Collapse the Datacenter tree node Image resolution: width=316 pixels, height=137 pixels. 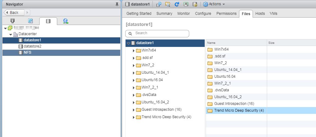(11, 34)
